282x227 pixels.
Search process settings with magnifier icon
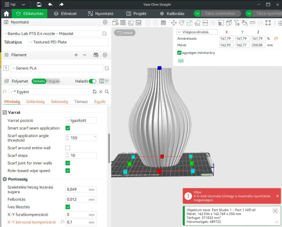pos(107,92)
